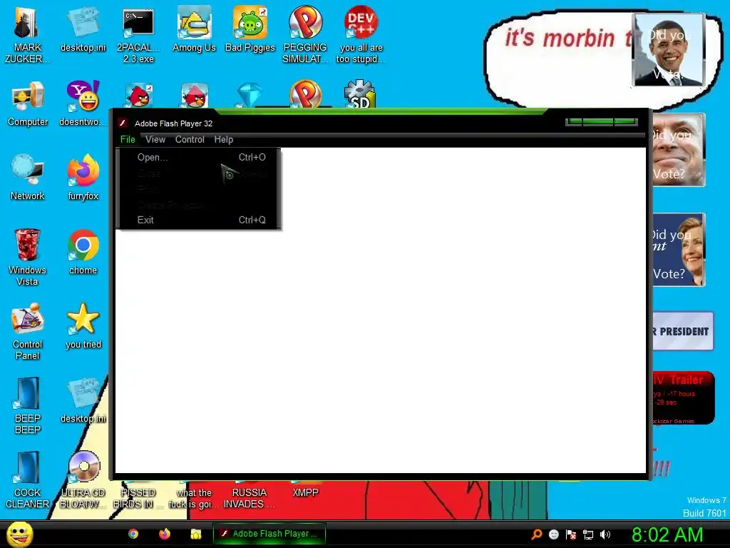
Task: Click the Flash logo in the title bar
Action: 123,123
